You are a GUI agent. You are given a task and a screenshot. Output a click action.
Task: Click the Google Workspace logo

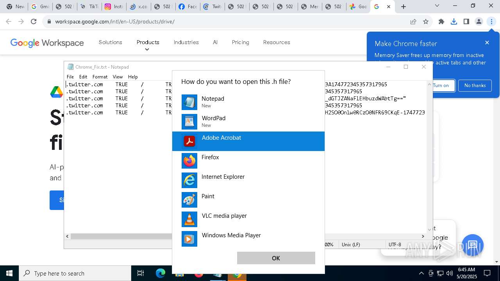(47, 43)
